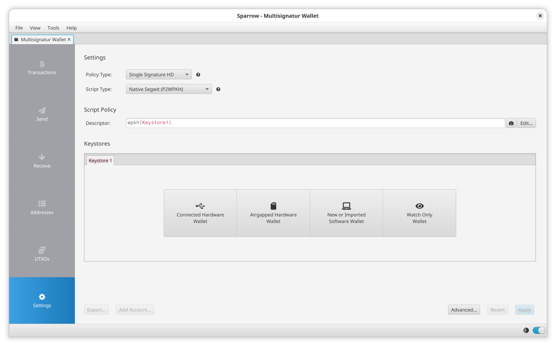Open the Advanced... settings dialog
Image resolution: width=556 pixels, height=346 pixels.
(x=464, y=310)
